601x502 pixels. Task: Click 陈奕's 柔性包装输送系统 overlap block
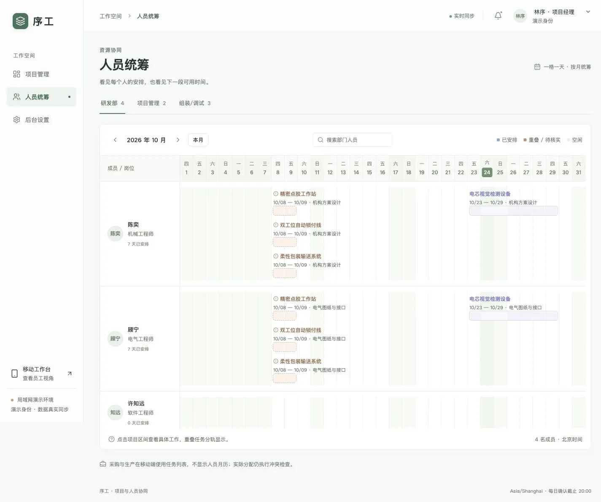285,273
